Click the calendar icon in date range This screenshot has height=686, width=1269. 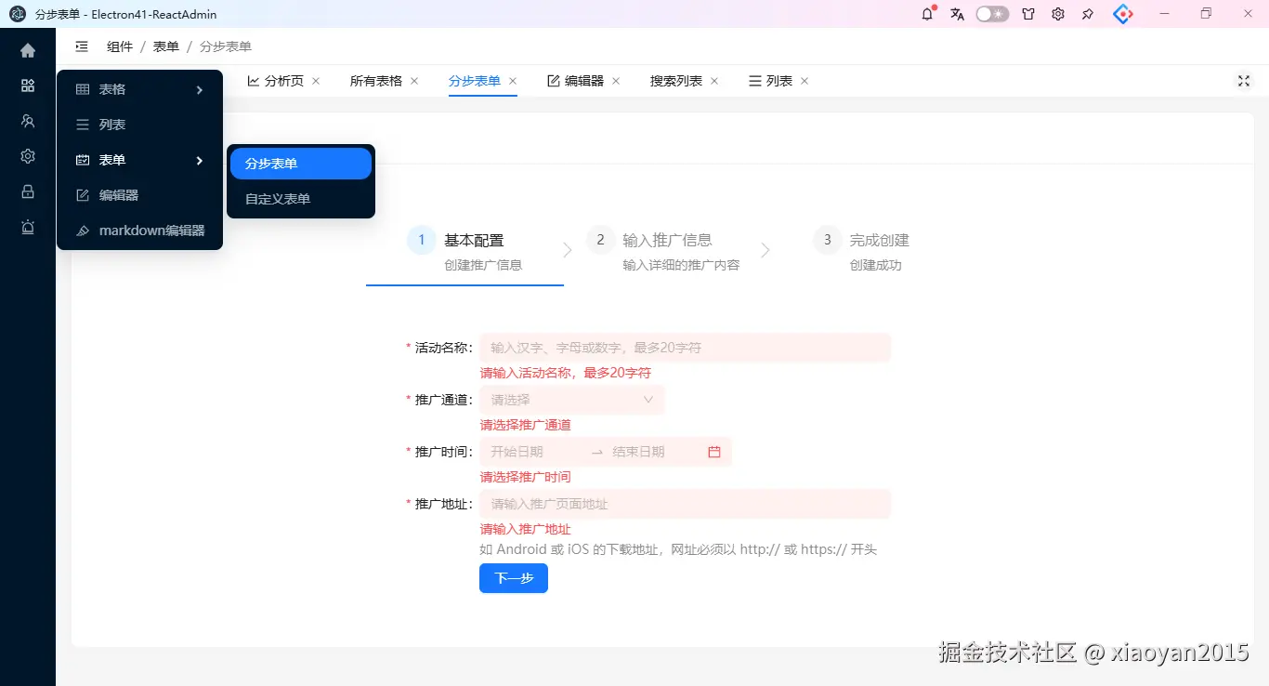click(x=714, y=452)
